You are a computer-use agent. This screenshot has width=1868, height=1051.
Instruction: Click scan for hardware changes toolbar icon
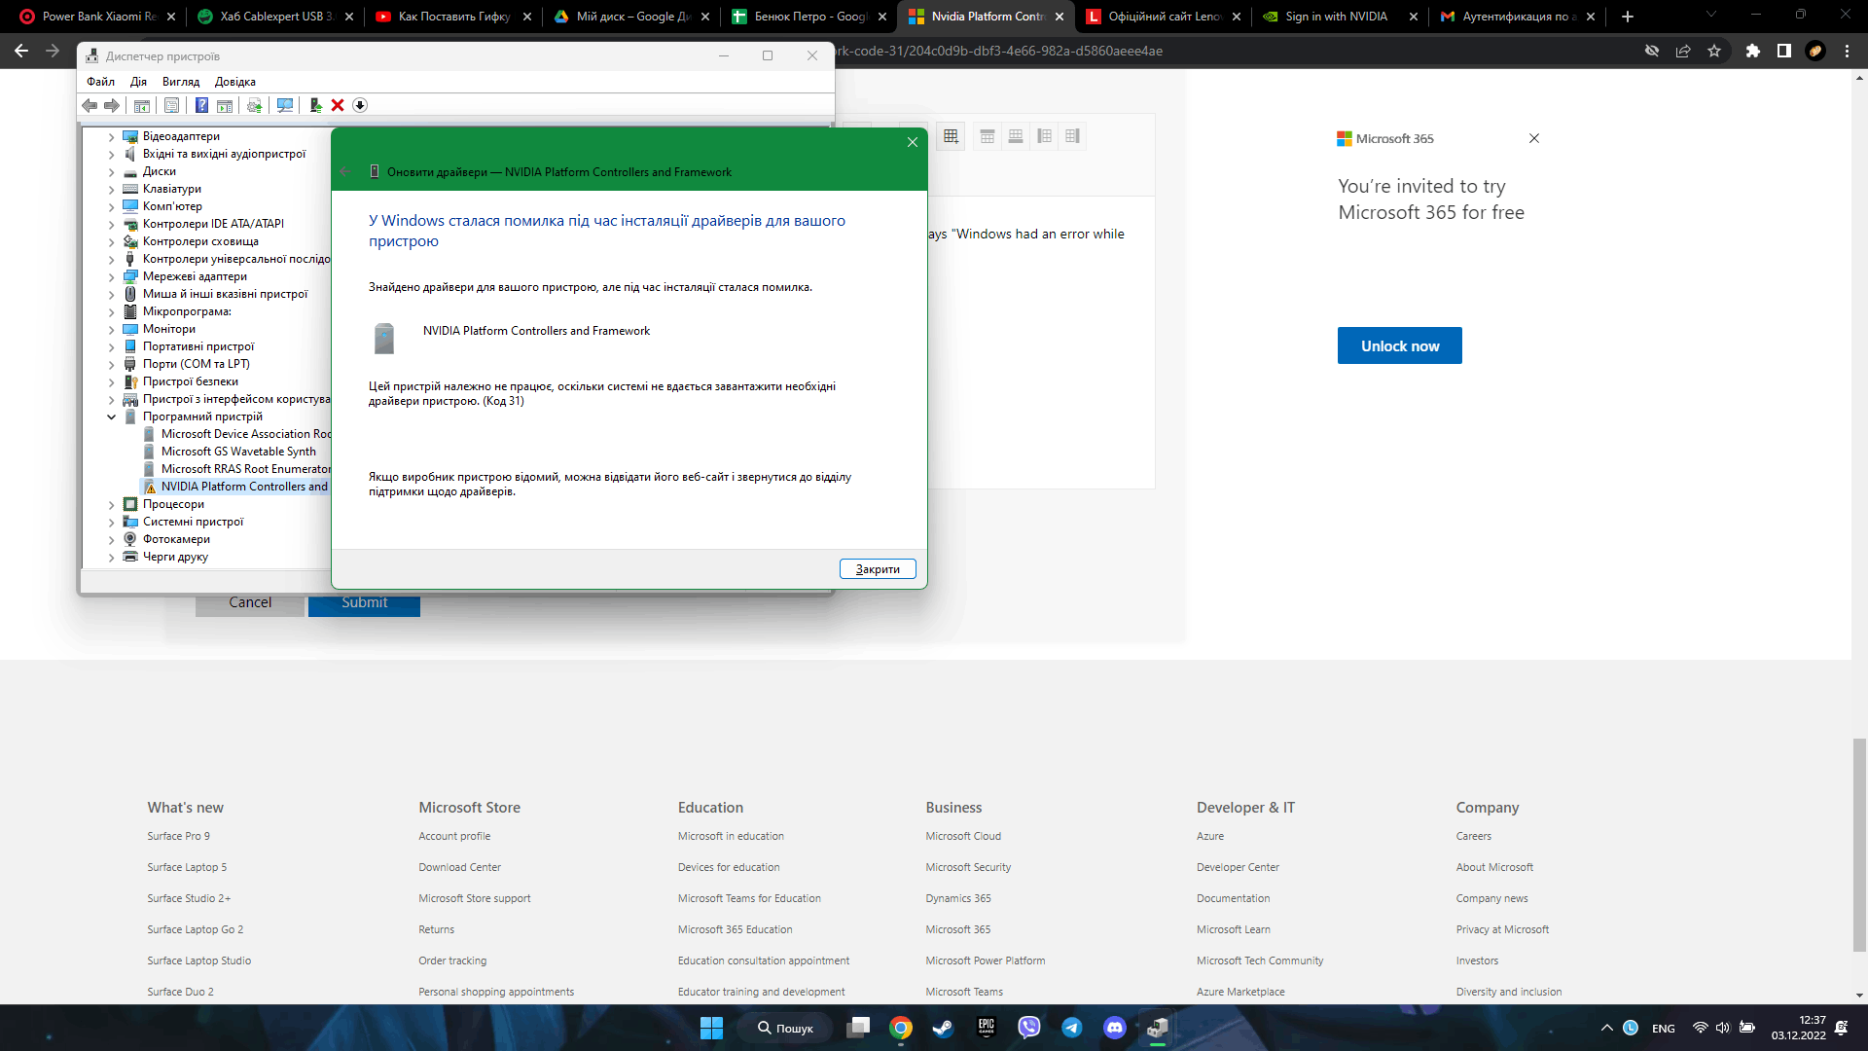[285, 105]
